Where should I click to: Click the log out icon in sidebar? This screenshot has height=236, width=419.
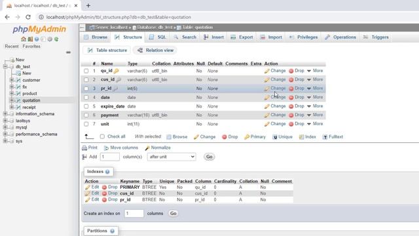coord(30,39)
